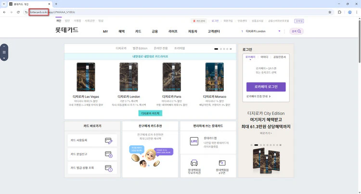The width and height of the screenshot is (361, 194).
Task: Select the second main carousel page dot
Action: pos(221,49)
